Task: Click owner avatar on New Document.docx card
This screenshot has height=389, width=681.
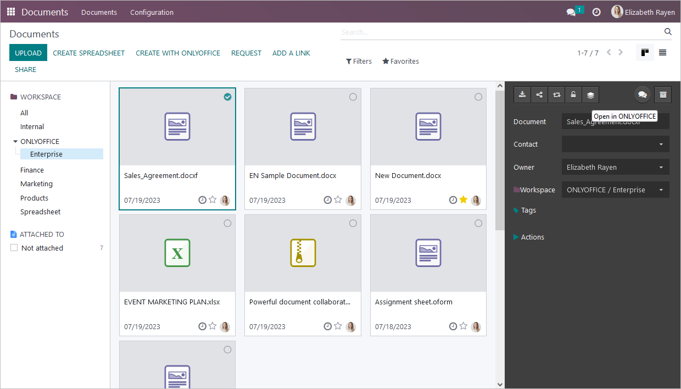Action: (x=476, y=201)
